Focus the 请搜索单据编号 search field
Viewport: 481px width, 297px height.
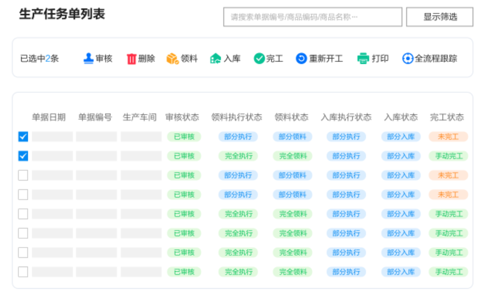pyautogui.click(x=313, y=17)
